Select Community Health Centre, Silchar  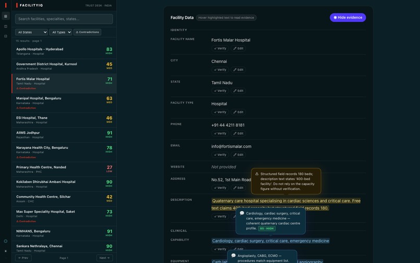[64, 199]
